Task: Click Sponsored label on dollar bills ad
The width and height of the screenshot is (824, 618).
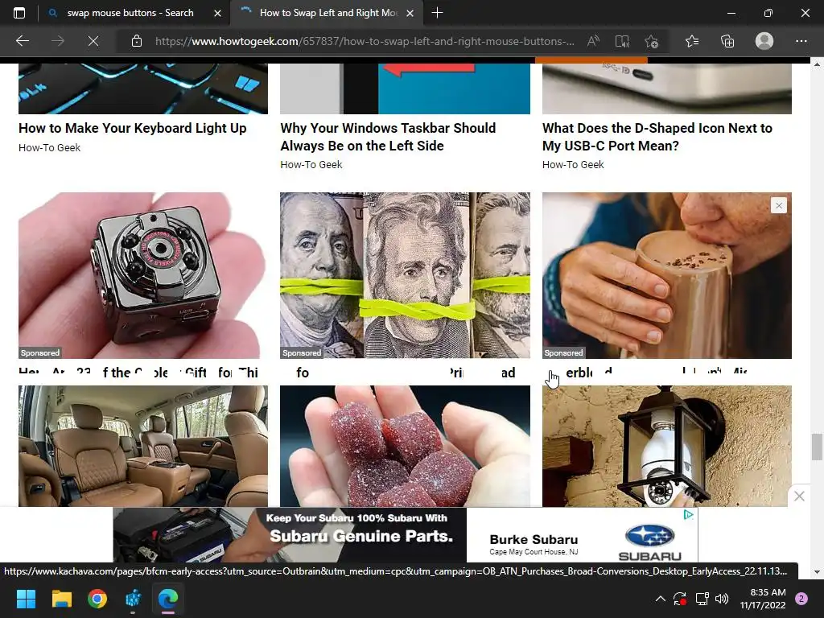Action: point(302,352)
